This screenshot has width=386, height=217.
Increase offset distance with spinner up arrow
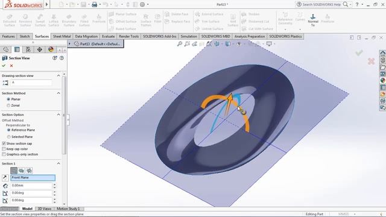click(55, 184)
